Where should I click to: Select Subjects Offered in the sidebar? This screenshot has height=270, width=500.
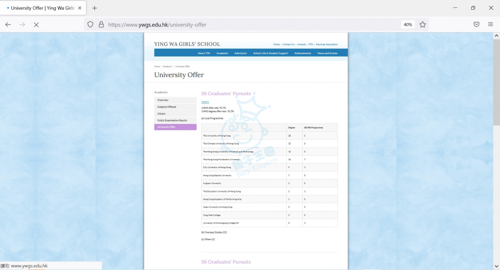(167, 106)
